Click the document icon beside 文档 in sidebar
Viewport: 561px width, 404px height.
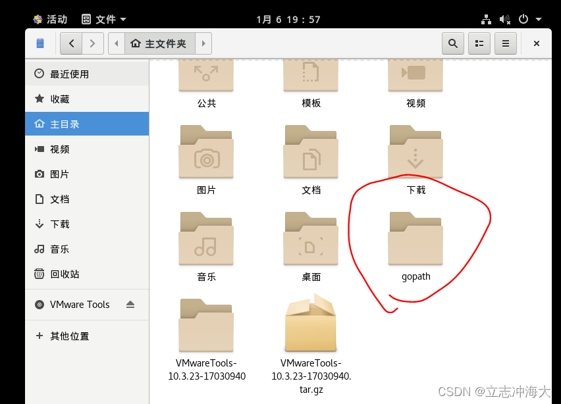[x=40, y=199]
